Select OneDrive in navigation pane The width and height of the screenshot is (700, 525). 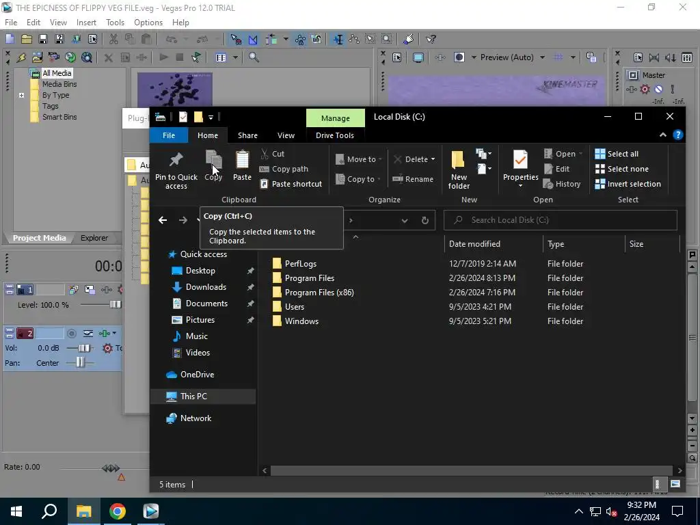coord(197,375)
